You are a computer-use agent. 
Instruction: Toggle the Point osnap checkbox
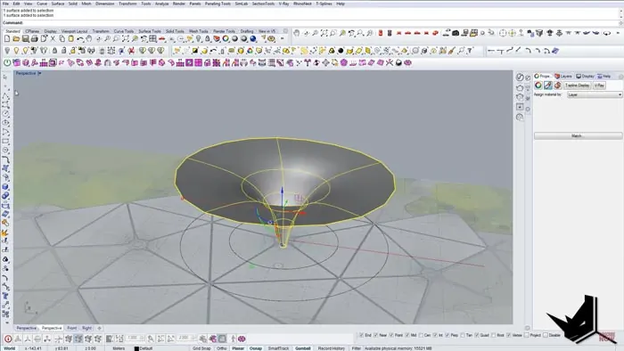(x=391, y=336)
